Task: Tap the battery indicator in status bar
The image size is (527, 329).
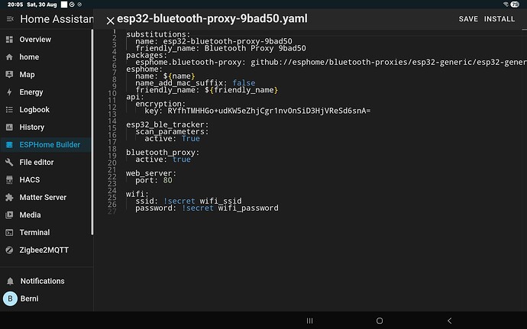Action: [515, 4]
